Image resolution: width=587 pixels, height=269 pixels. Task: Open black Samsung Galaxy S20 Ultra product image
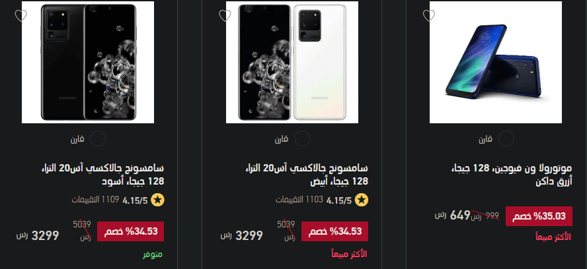pos(88,62)
